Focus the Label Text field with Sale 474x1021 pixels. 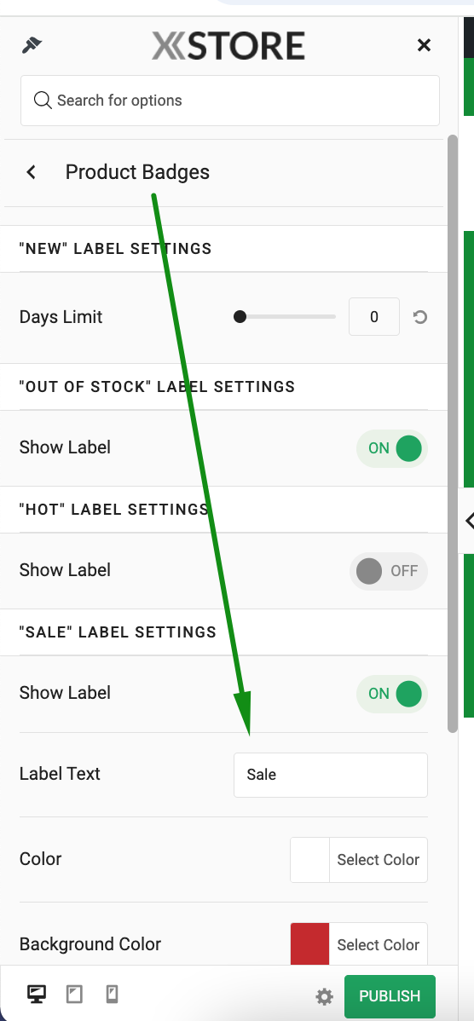pyautogui.click(x=330, y=775)
